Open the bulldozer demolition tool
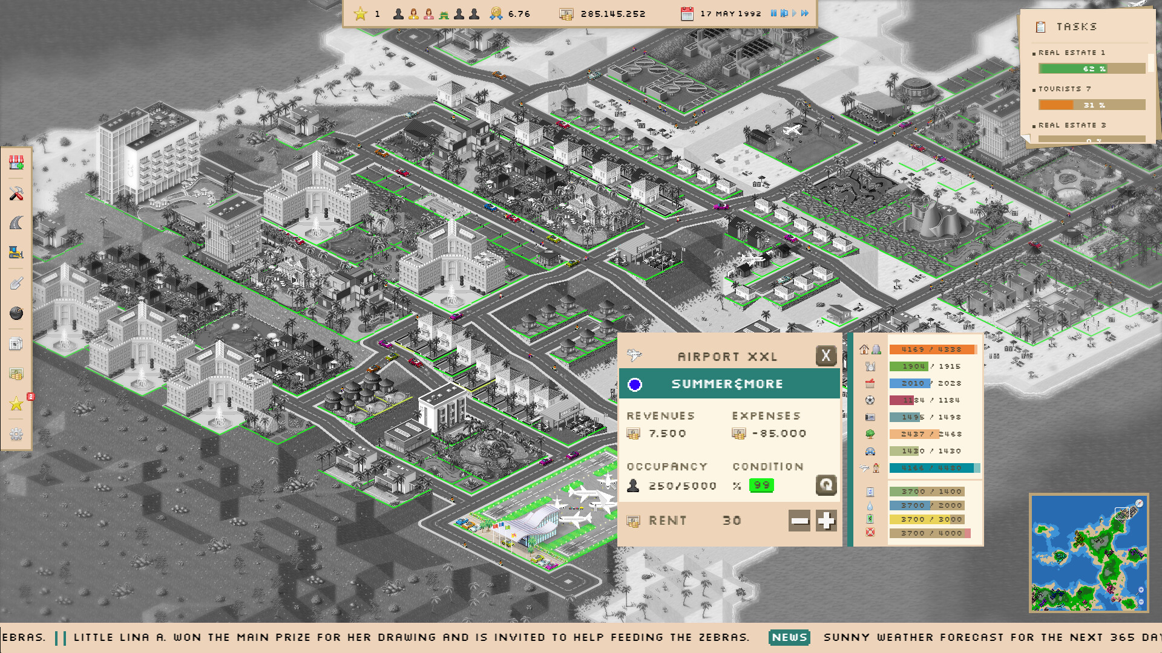Screen dimensions: 1162x653 (x=17, y=252)
